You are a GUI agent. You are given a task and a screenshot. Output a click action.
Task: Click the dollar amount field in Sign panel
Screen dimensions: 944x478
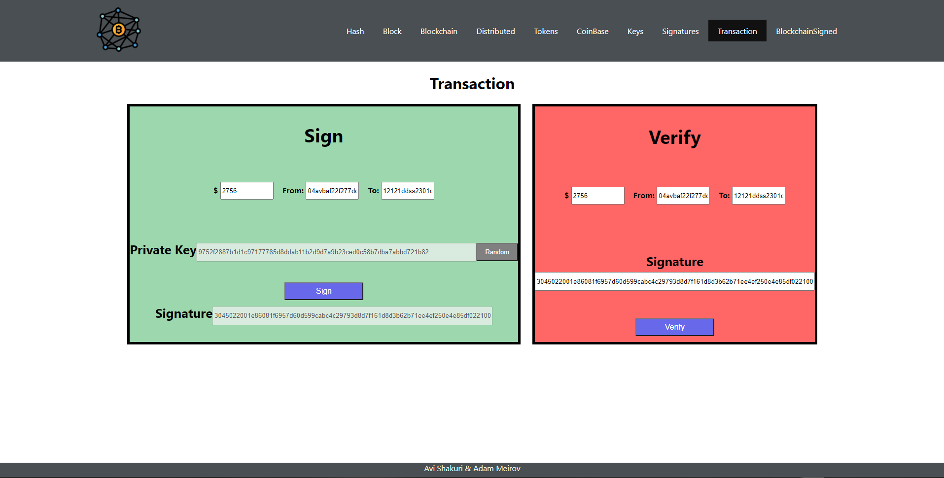pyautogui.click(x=246, y=191)
